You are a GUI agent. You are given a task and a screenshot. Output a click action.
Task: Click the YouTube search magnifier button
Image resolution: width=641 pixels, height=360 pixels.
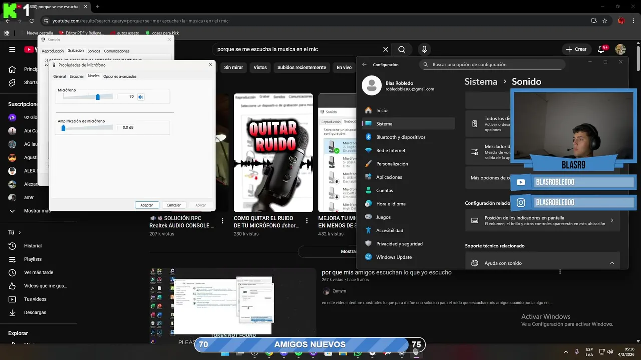pyautogui.click(x=402, y=49)
